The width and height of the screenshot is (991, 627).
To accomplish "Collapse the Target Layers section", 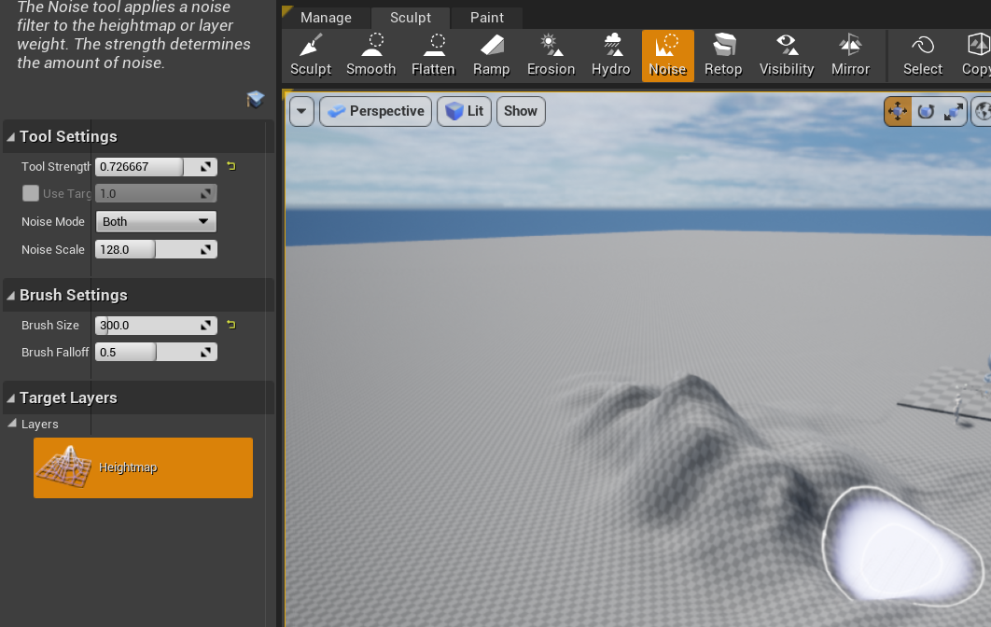I will tap(11, 398).
